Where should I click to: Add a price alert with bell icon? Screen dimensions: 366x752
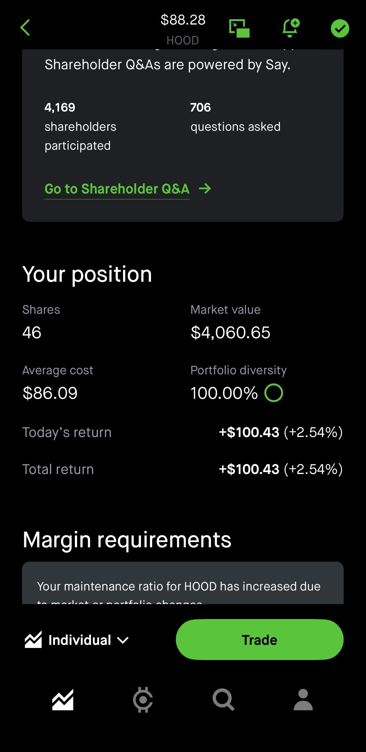pyautogui.click(x=291, y=28)
